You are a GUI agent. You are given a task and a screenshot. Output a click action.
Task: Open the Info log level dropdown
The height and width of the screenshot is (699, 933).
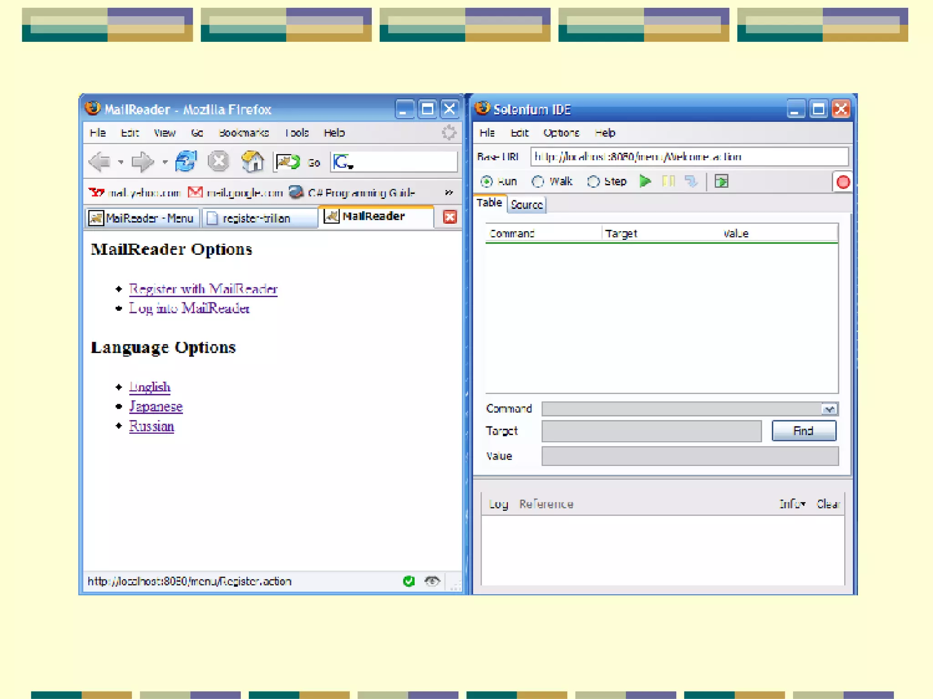click(792, 504)
